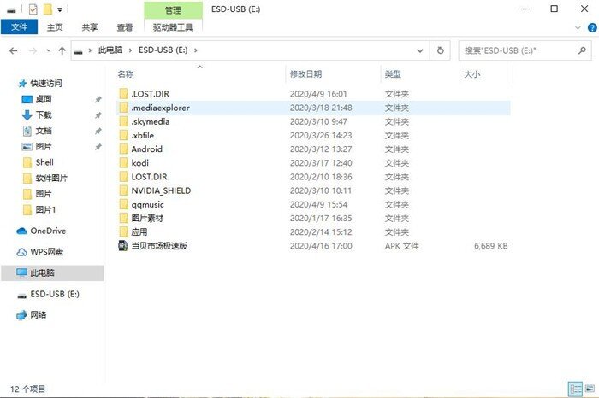This screenshot has width=599, height=398.
Task: Sort by 类型 column header
Action: pyautogui.click(x=420, y=74)
